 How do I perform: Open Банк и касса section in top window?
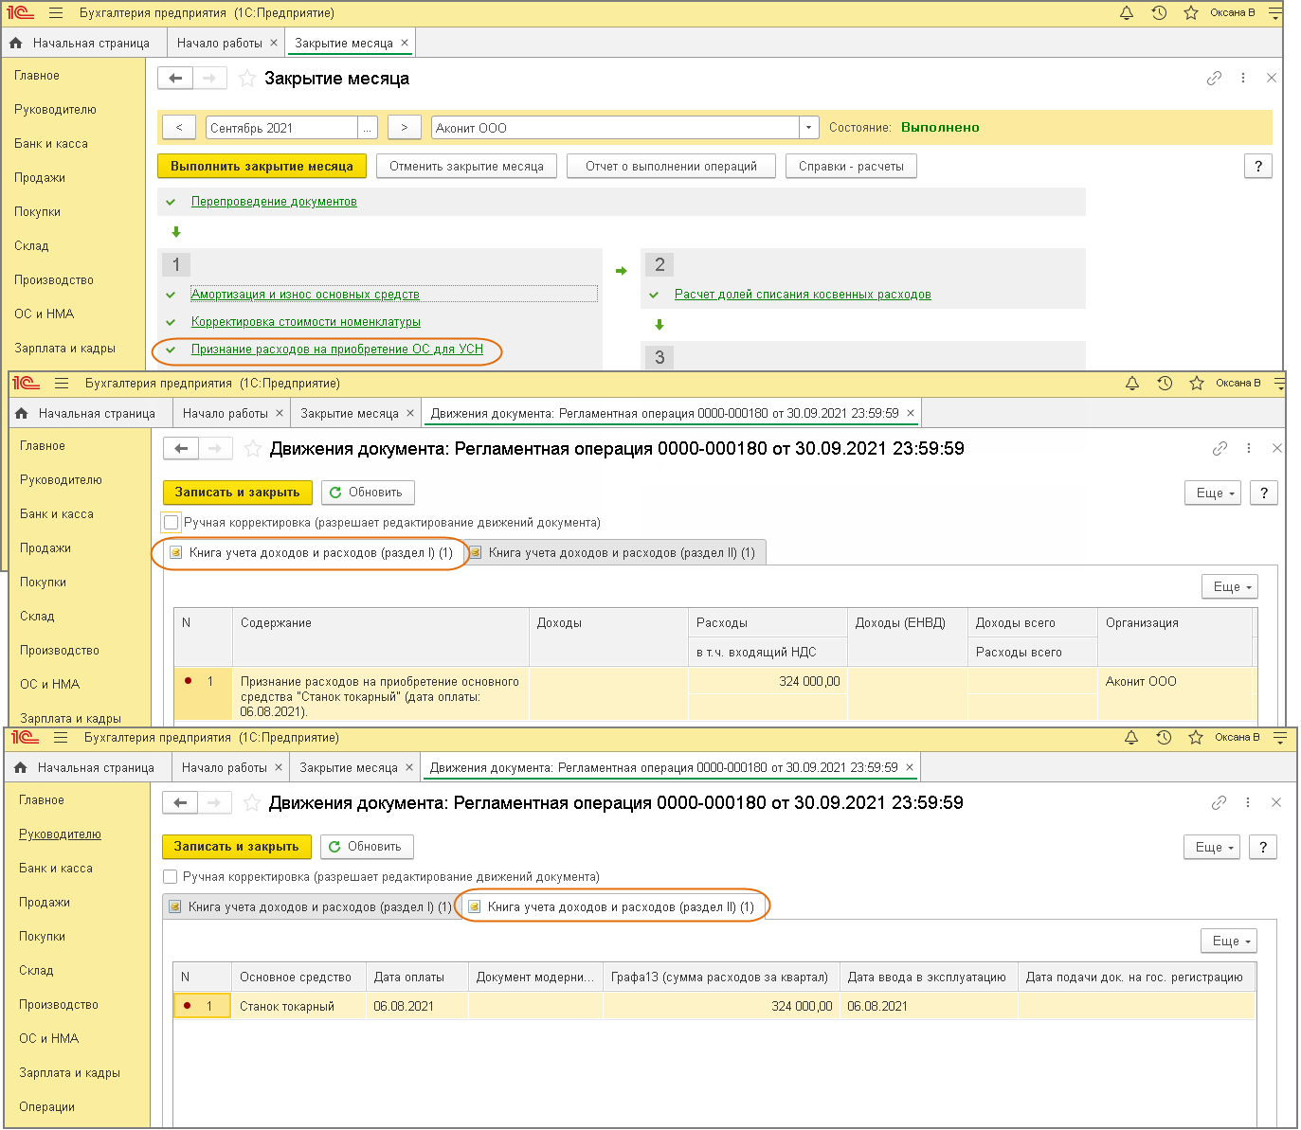(x=51, y=144)
